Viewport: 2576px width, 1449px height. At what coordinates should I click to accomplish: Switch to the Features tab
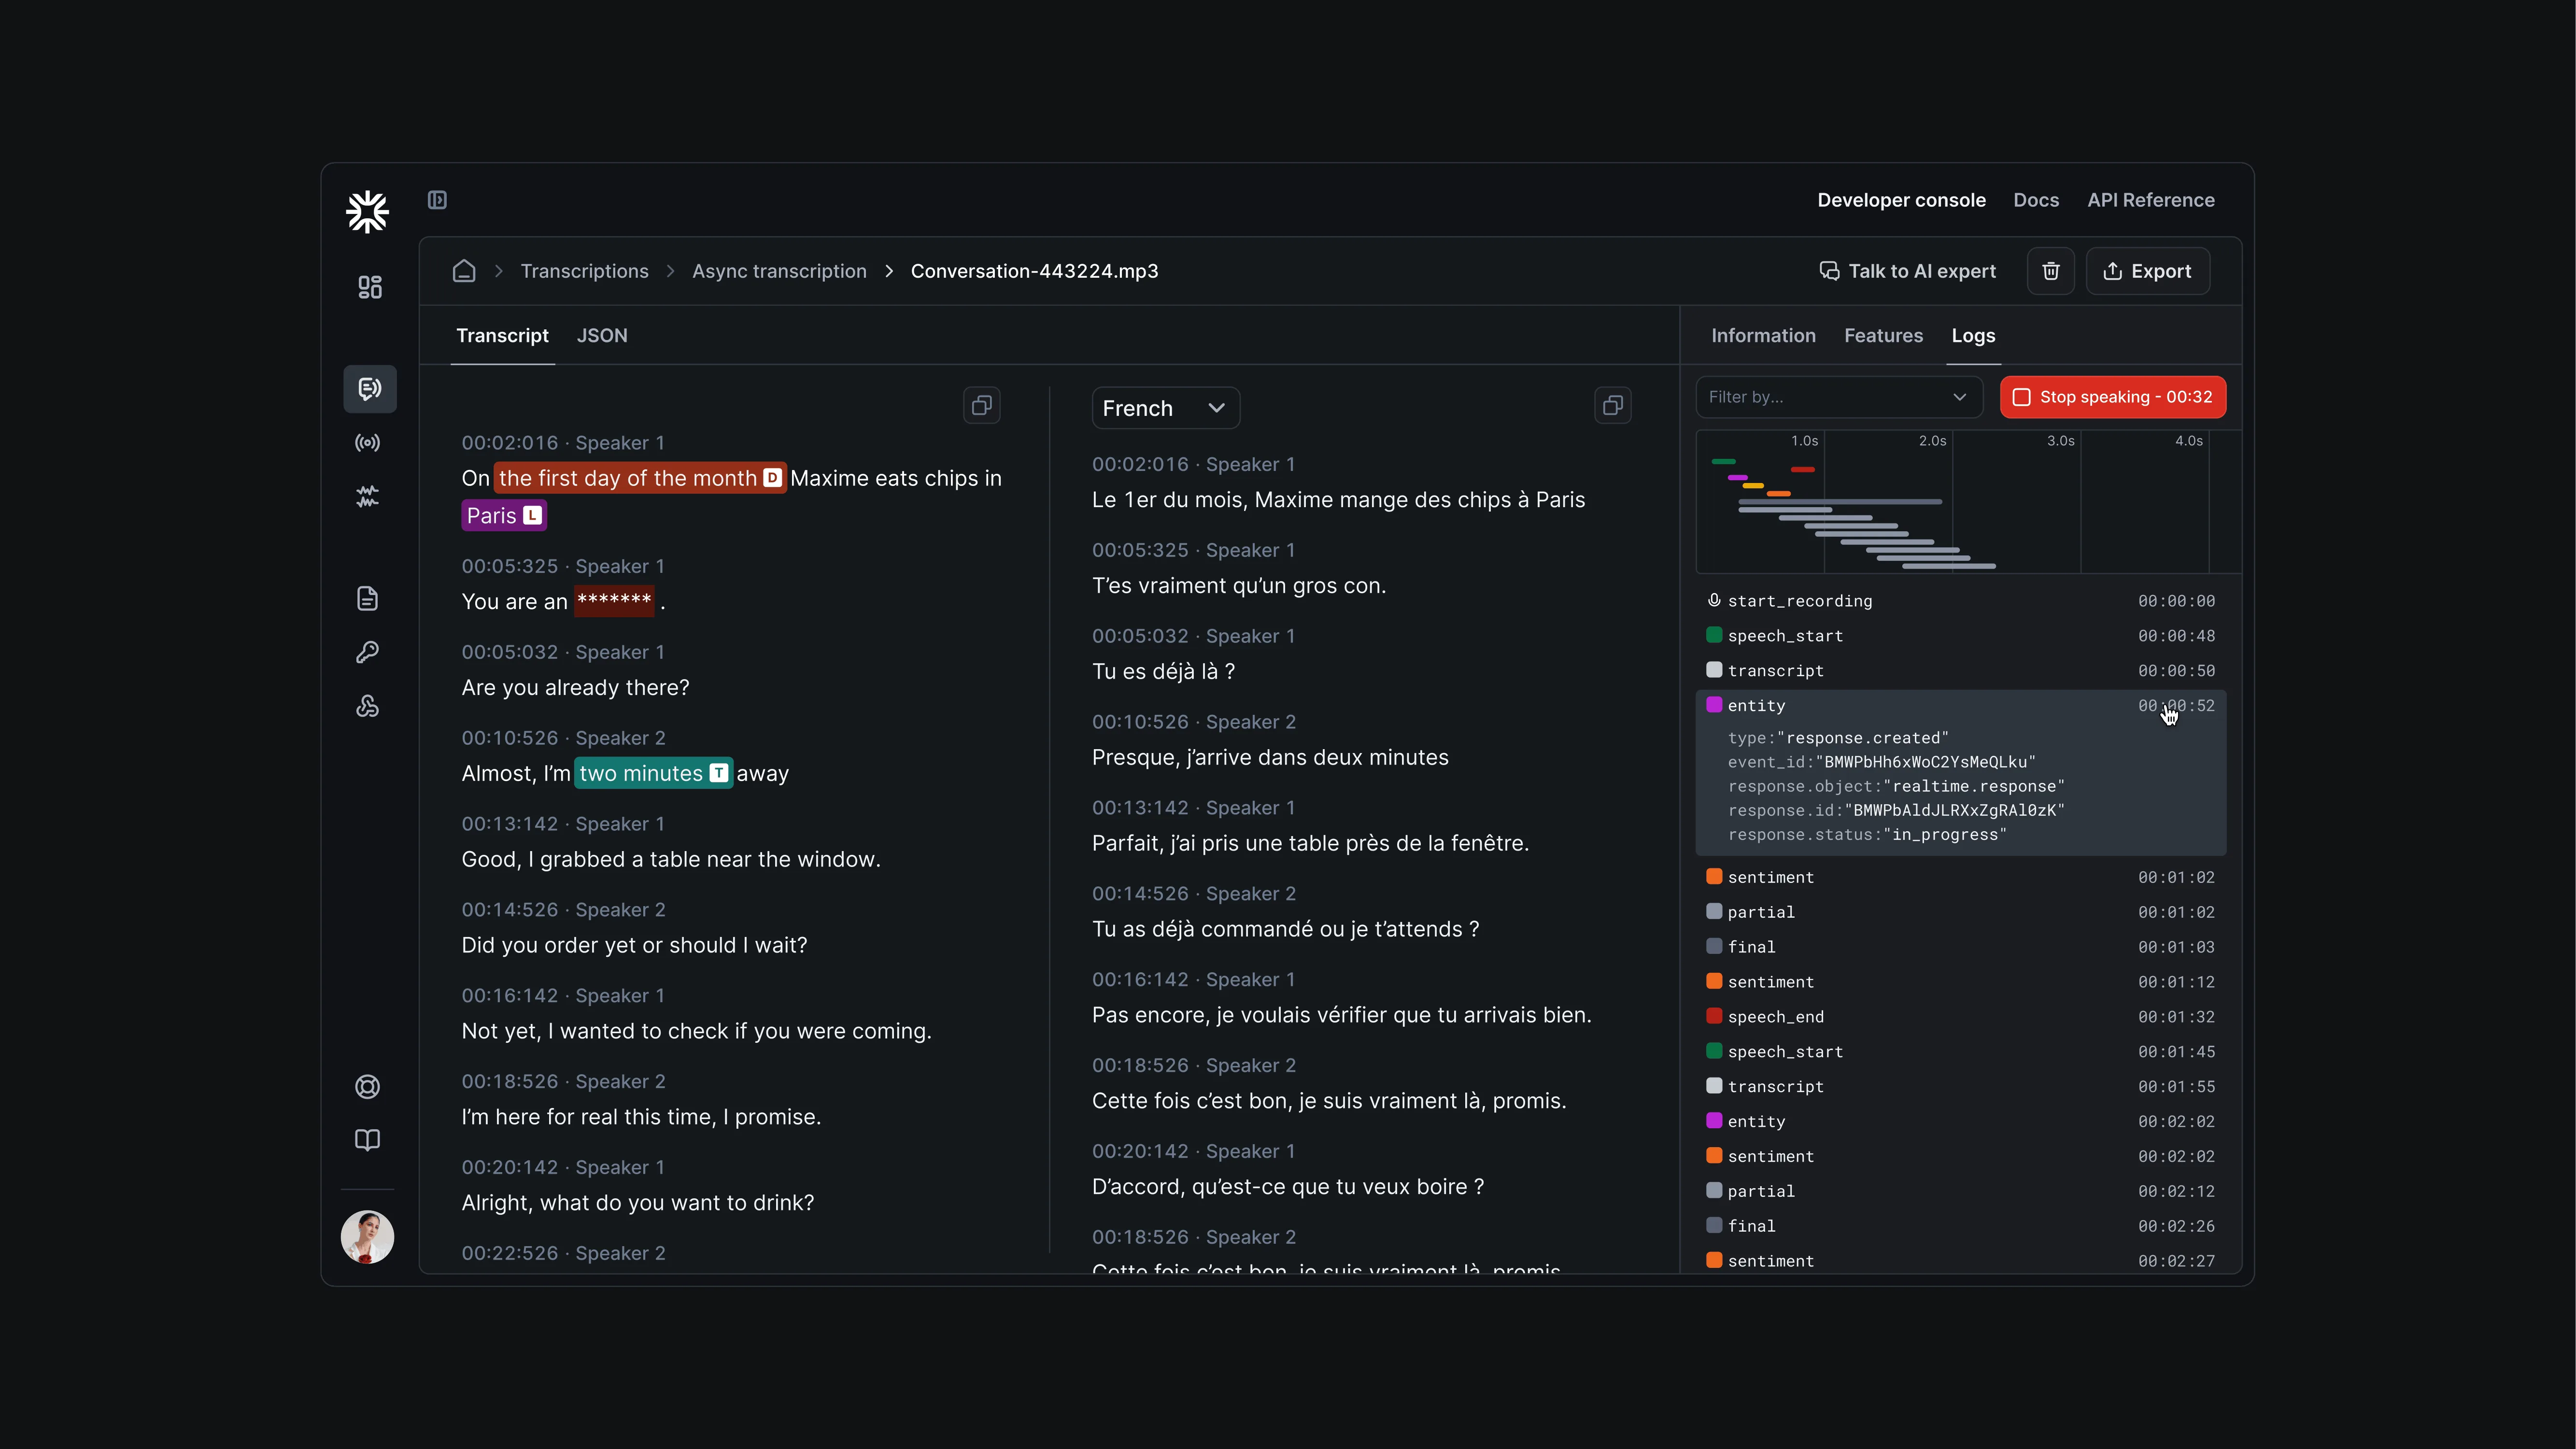click(x=1883, y=336)
